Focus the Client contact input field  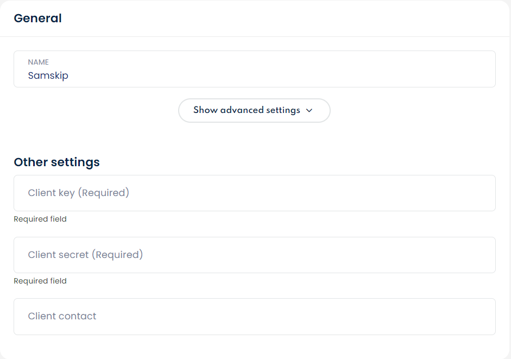click(x=254, y=316)
